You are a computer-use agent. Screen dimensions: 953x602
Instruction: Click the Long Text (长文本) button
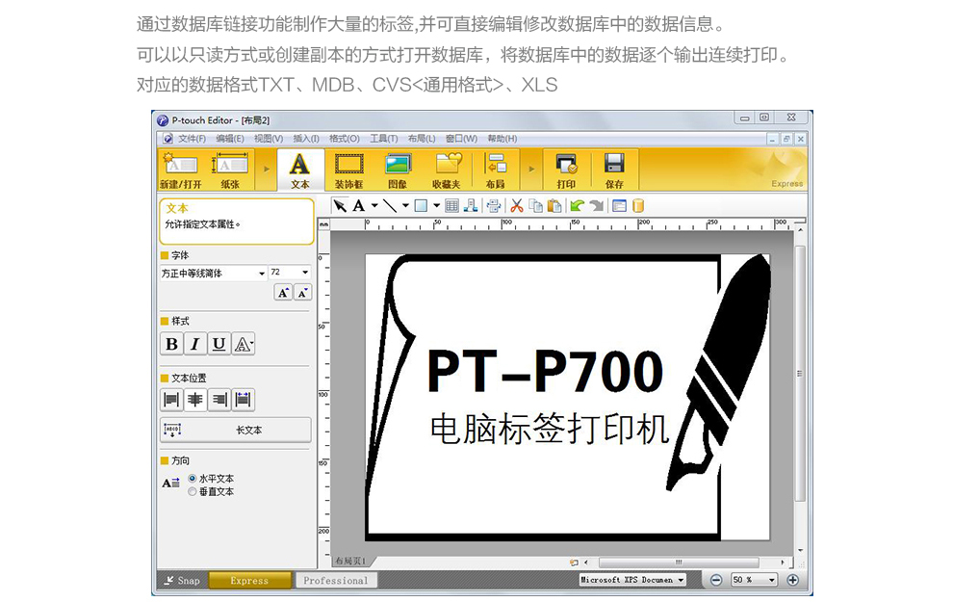tap(235, 430)
